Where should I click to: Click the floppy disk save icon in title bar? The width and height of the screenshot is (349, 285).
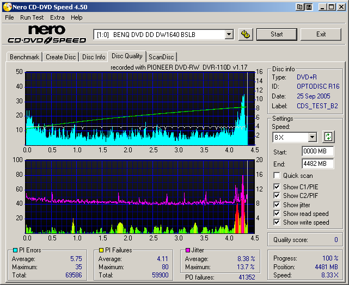(309, 7)
